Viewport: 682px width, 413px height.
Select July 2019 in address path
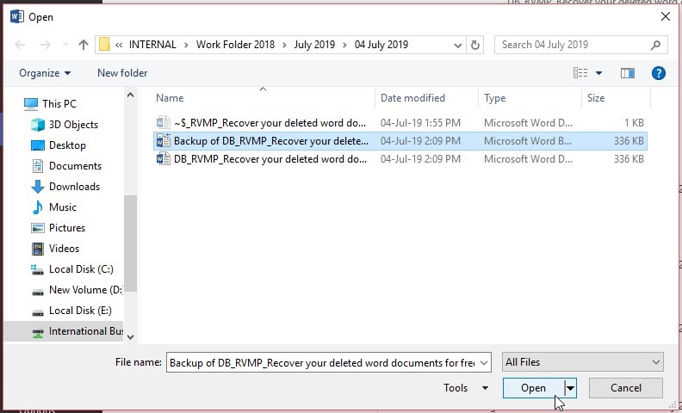(314, 45)
